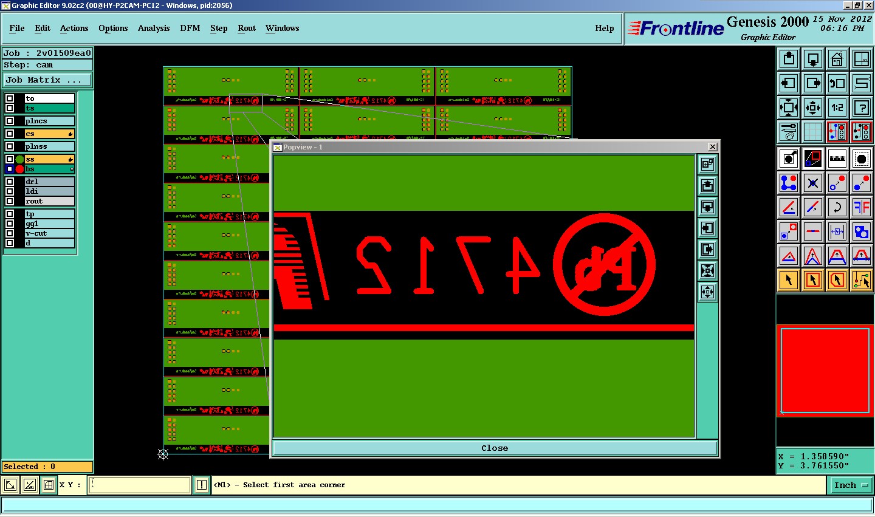Viewport: 875px width, 517px height.
Task: Click the red color circle of layer bs
Action: pyautogui.click(x=20, y=169)
